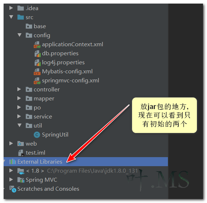Click the log4j.properties file icon
Screen dimensions: 207x203
[37, 62]
